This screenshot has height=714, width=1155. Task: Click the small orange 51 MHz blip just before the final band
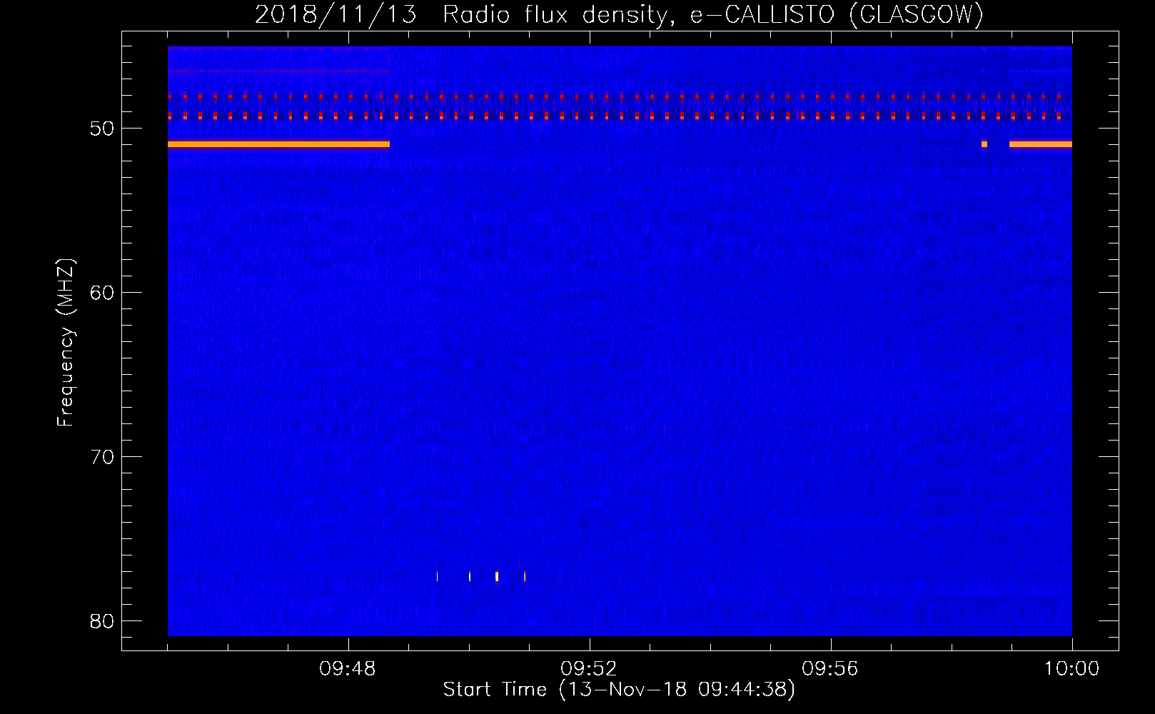[x=984, y=144]
